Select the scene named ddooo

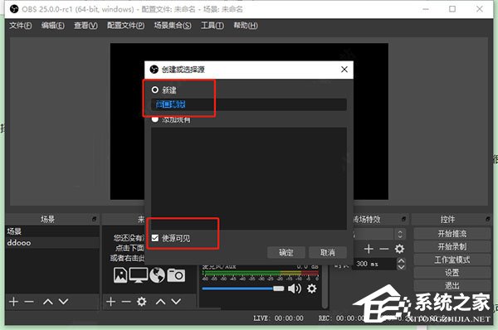(52, 243)
